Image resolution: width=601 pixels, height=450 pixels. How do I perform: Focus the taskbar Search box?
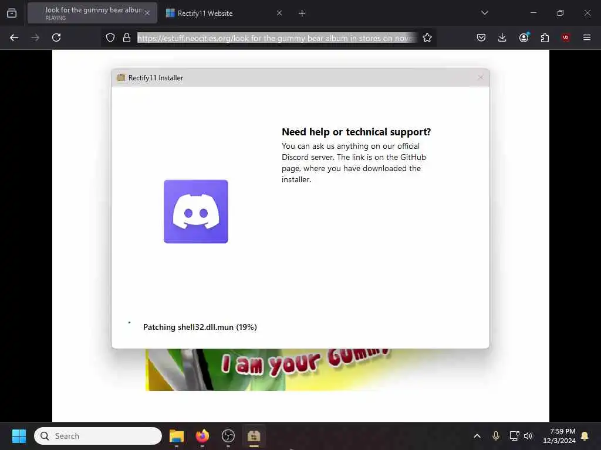point(98,436)
